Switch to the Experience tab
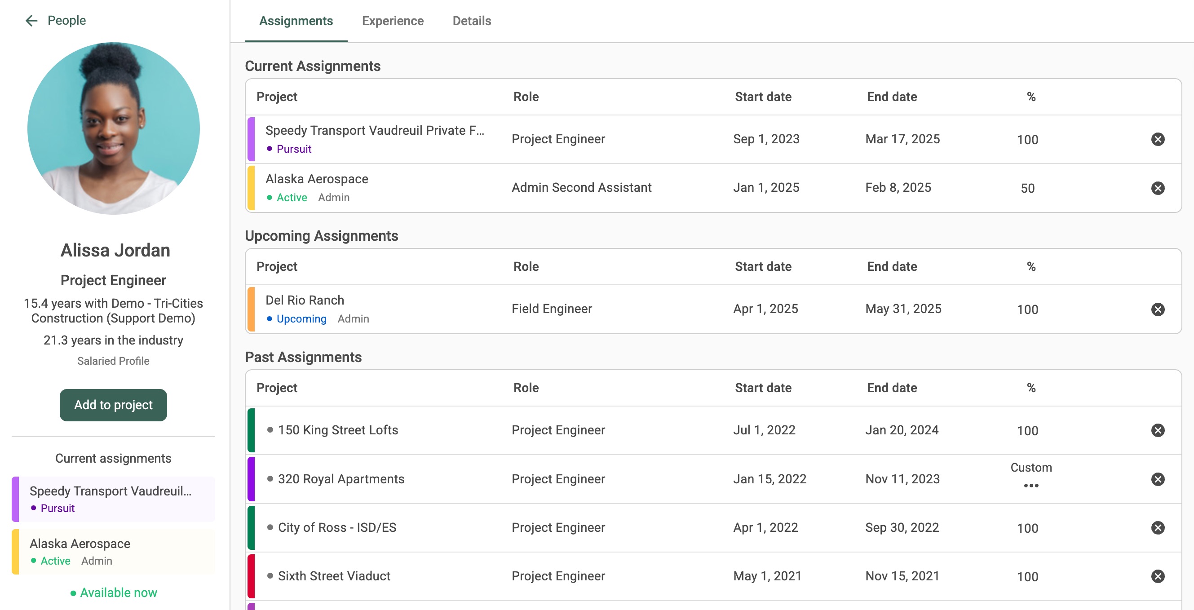The width and height of the screenshot is (1194, 610). tap(393, 21)
